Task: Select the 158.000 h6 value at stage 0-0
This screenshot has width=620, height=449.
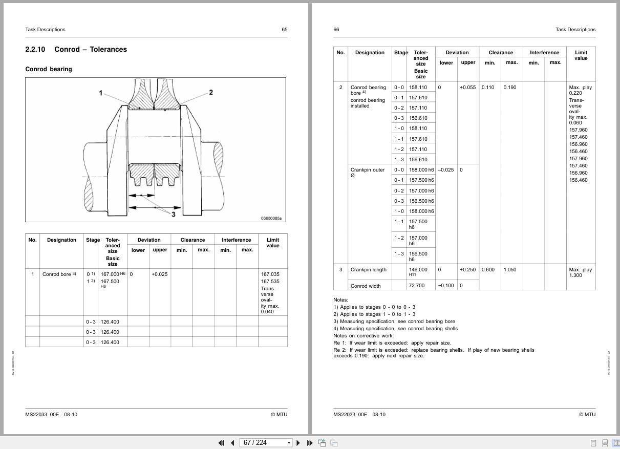Action: pos(421,170)
